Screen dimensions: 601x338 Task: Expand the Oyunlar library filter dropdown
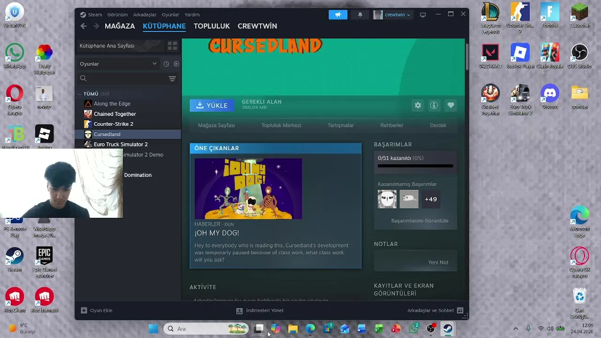(118, 64)
